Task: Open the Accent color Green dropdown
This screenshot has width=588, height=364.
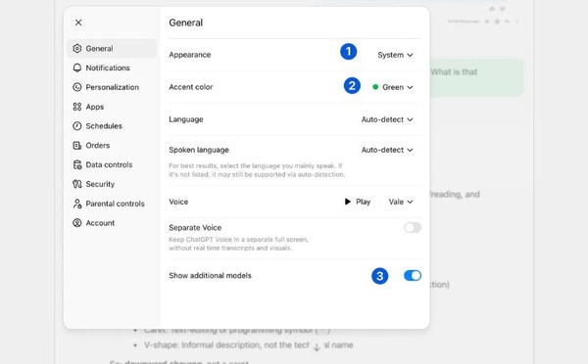Action: coord(393,87)
